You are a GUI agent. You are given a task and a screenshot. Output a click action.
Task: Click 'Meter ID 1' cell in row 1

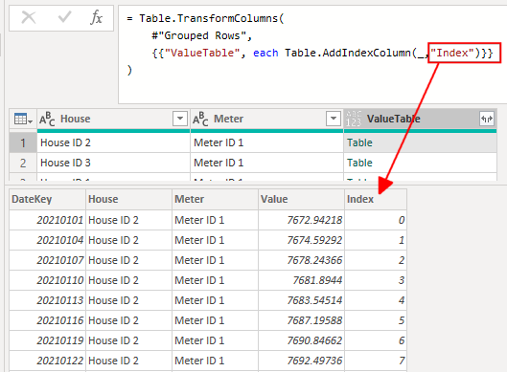point(266,142)
